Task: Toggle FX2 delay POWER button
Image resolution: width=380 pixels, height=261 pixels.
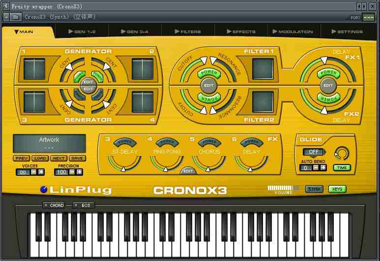Action: (328, 98)
